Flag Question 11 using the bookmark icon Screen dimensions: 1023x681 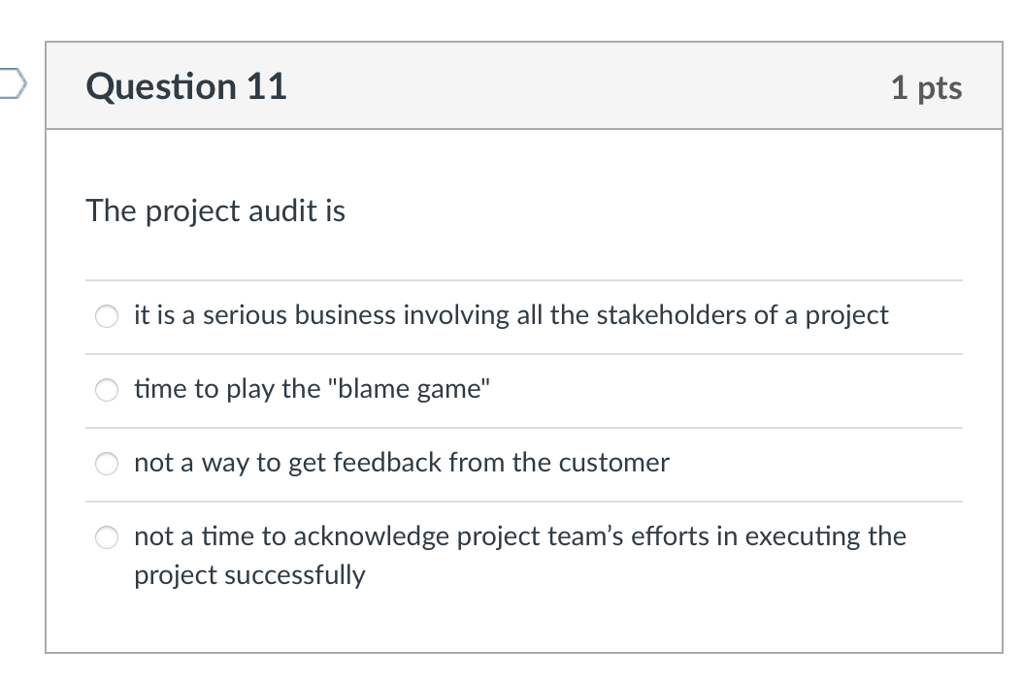(10, 85)
